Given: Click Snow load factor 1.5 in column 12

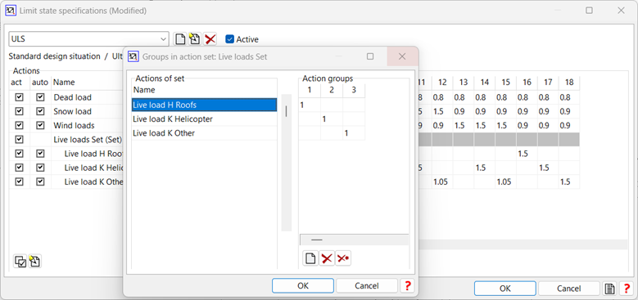Looking at the screenshot, I should pyautogui.click(x=442, y=111).
